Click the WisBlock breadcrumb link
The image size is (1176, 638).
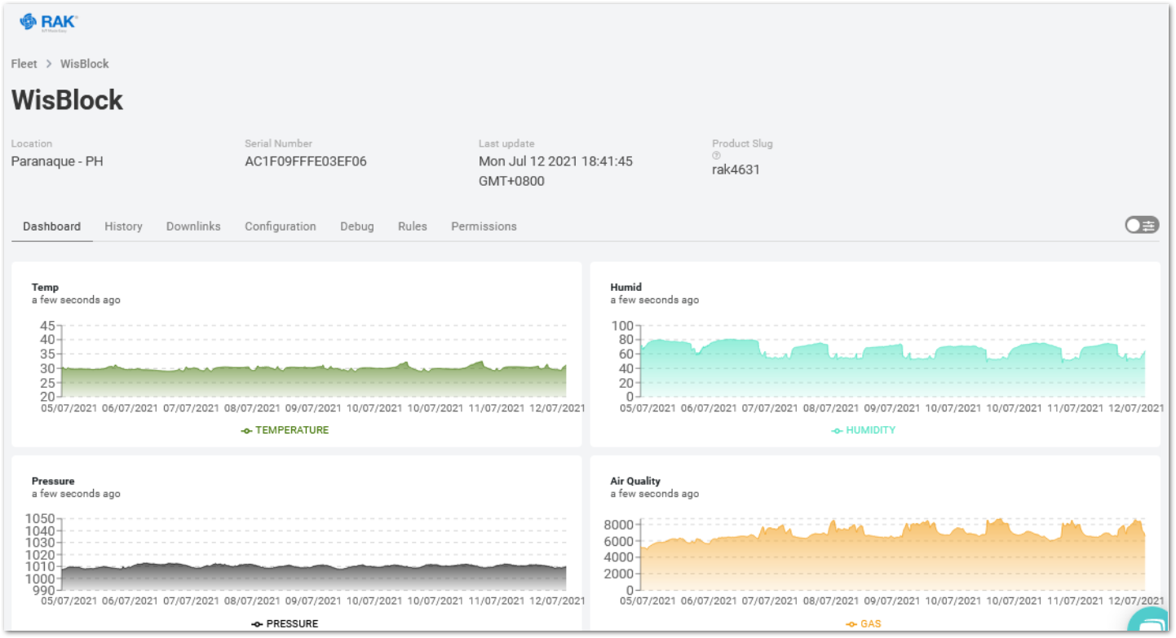84,64
